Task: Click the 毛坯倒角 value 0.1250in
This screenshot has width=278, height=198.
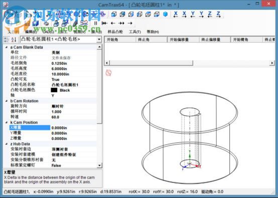Action: [59, 63]
